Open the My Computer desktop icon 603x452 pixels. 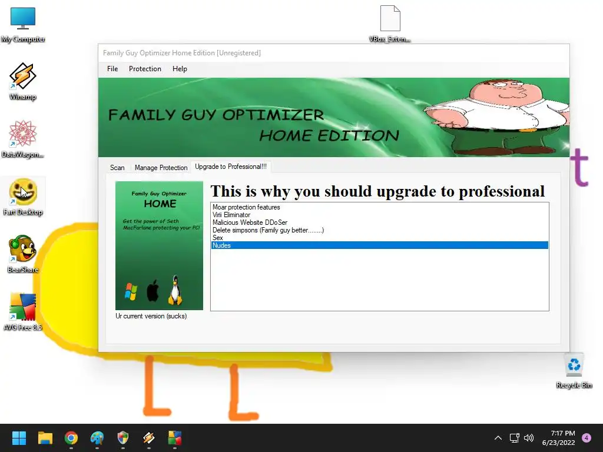(23, 24)
